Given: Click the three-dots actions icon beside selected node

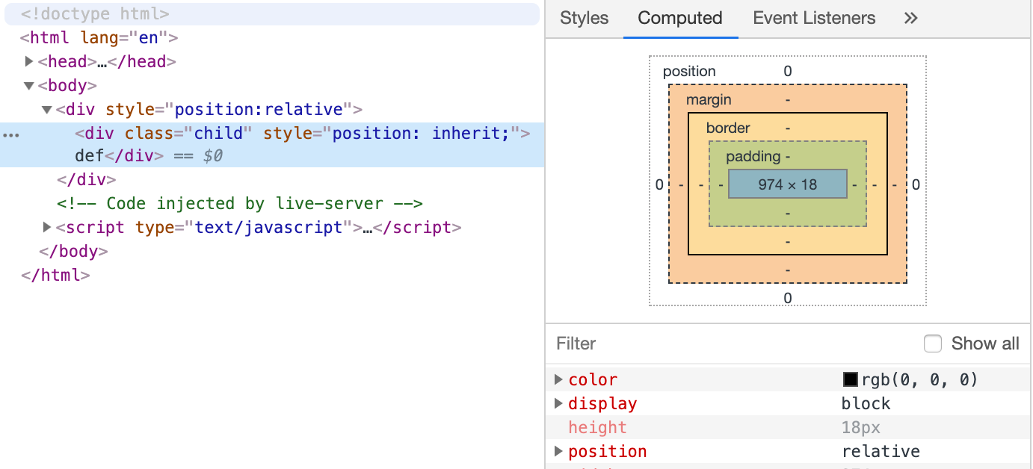Looking at the screenshot, I should [x=11, y=134].
